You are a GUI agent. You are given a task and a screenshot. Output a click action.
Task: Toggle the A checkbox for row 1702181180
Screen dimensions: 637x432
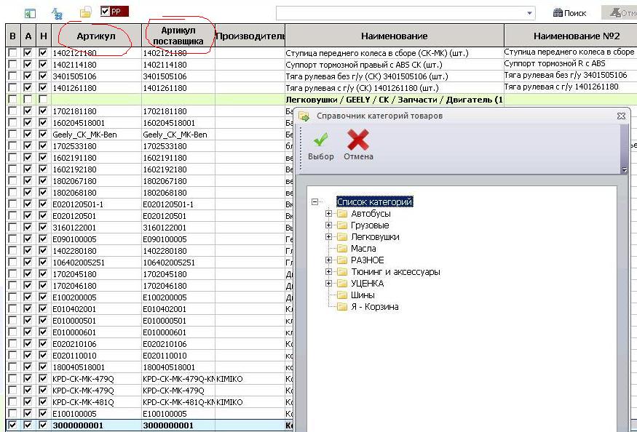click(x=28, y=111)
